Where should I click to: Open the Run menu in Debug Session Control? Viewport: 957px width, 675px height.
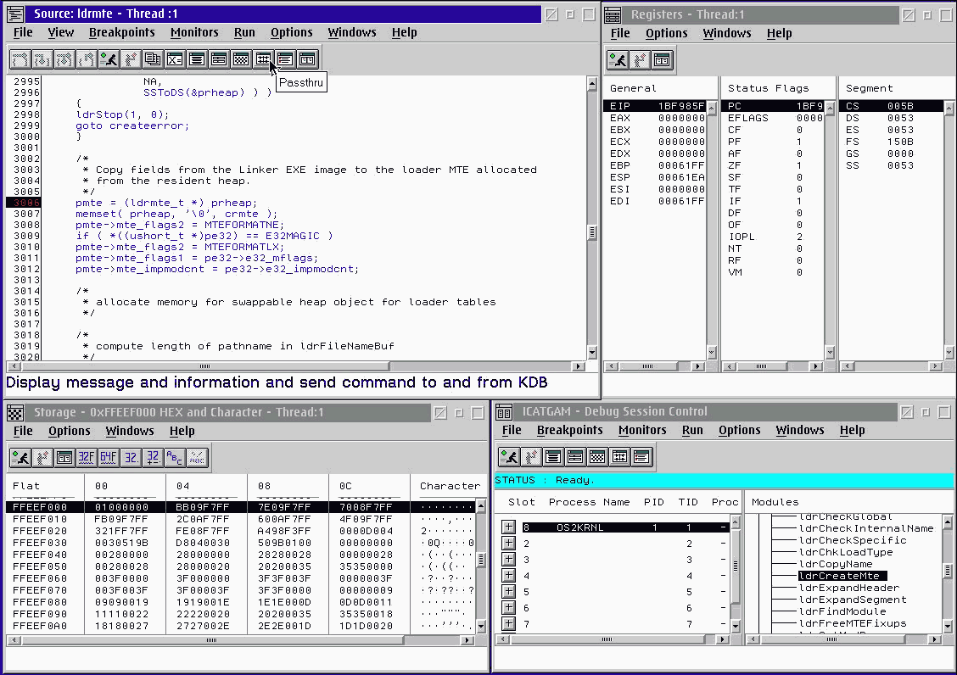(692, 431)
